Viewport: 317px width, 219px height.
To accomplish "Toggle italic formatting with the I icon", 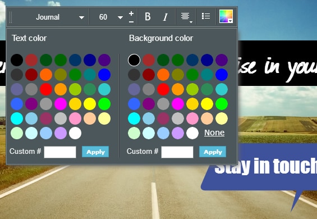I will pos(166,17).
